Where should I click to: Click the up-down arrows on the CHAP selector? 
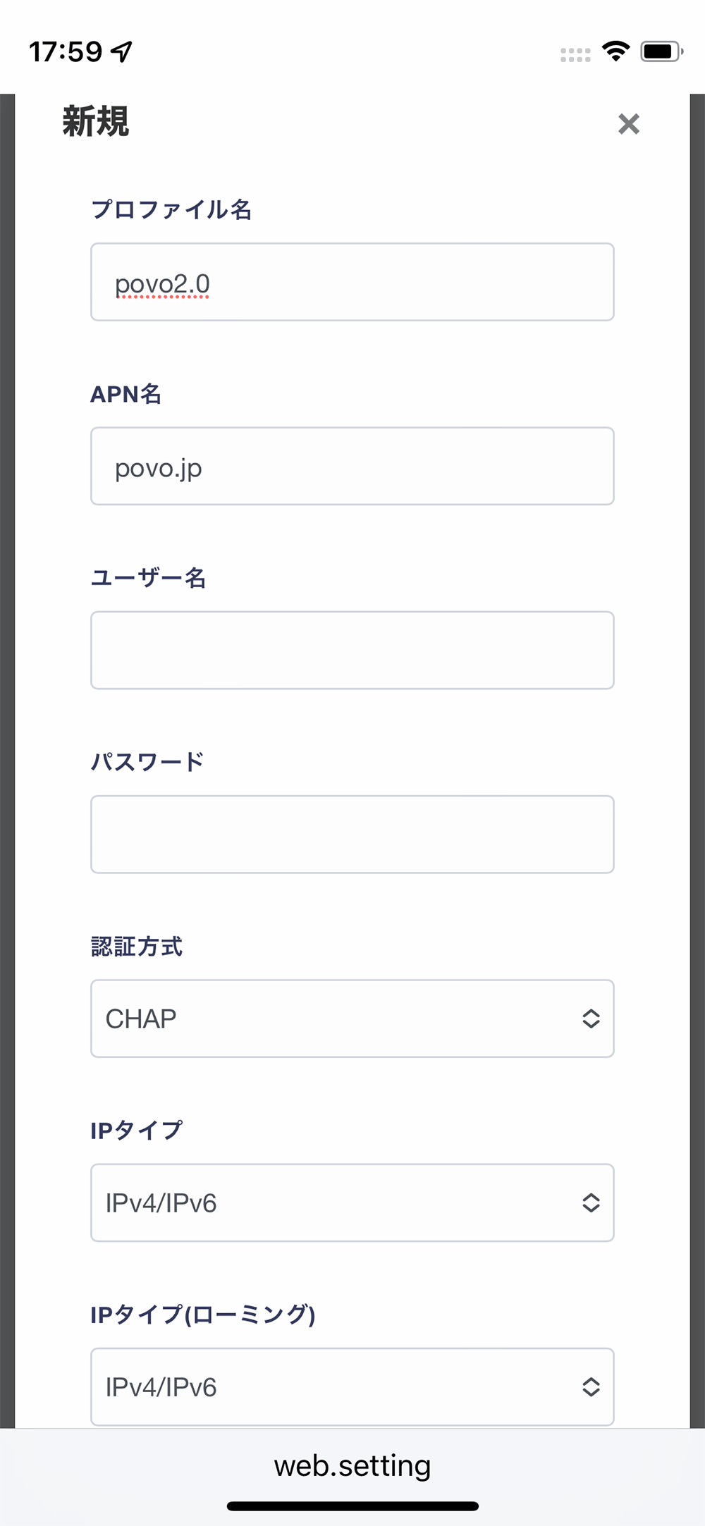click(x=591, y=1019)
